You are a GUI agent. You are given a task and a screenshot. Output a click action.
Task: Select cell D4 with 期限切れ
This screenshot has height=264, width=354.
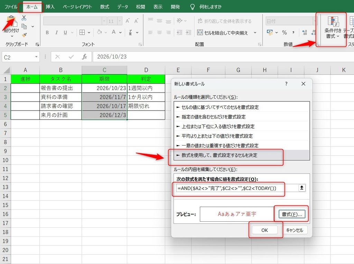coord(146,106)
